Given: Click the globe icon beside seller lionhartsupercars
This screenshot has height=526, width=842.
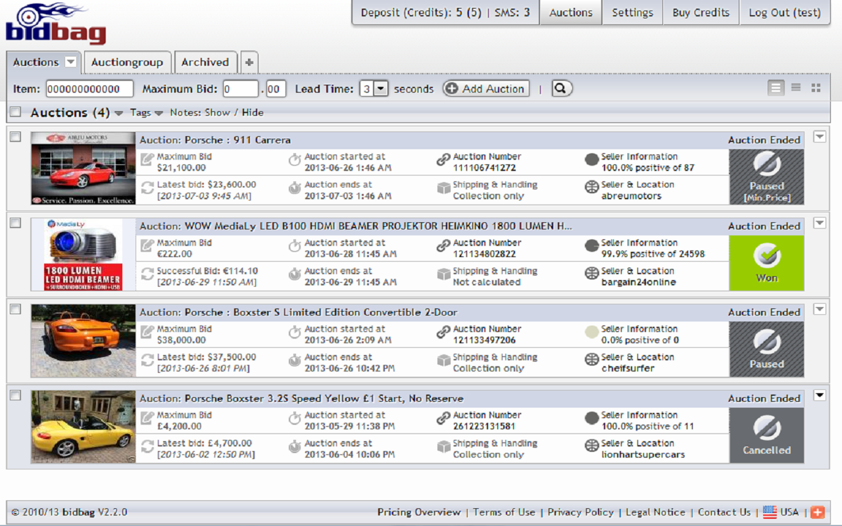Looking at the screenshot, I should coord(591,446).
